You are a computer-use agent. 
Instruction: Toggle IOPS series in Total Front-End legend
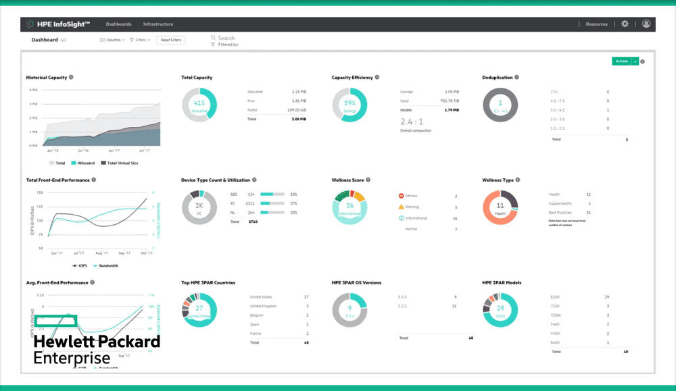click(x=79, y=265)
